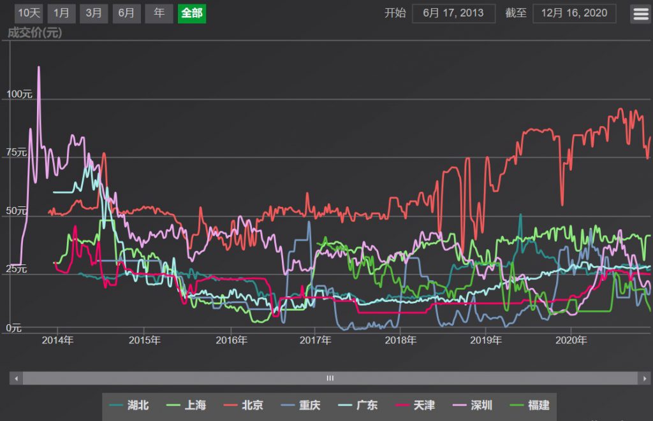Choose the 6月 range option
653x421 pixels.
tap(126, 13)
